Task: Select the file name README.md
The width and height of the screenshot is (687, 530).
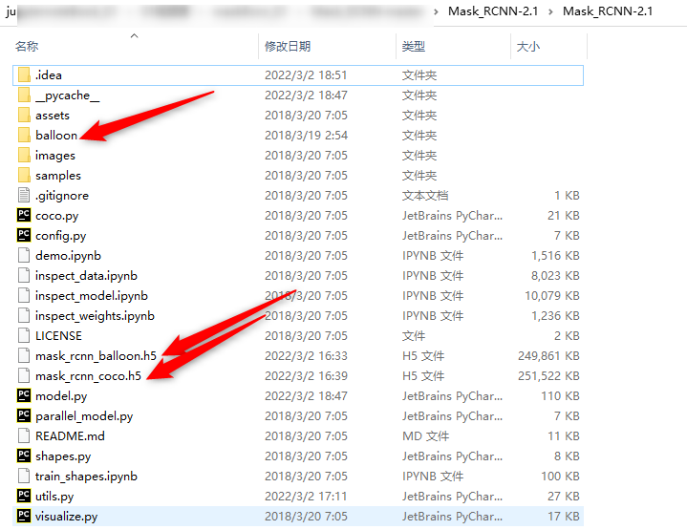Action: tap(70, 436)
